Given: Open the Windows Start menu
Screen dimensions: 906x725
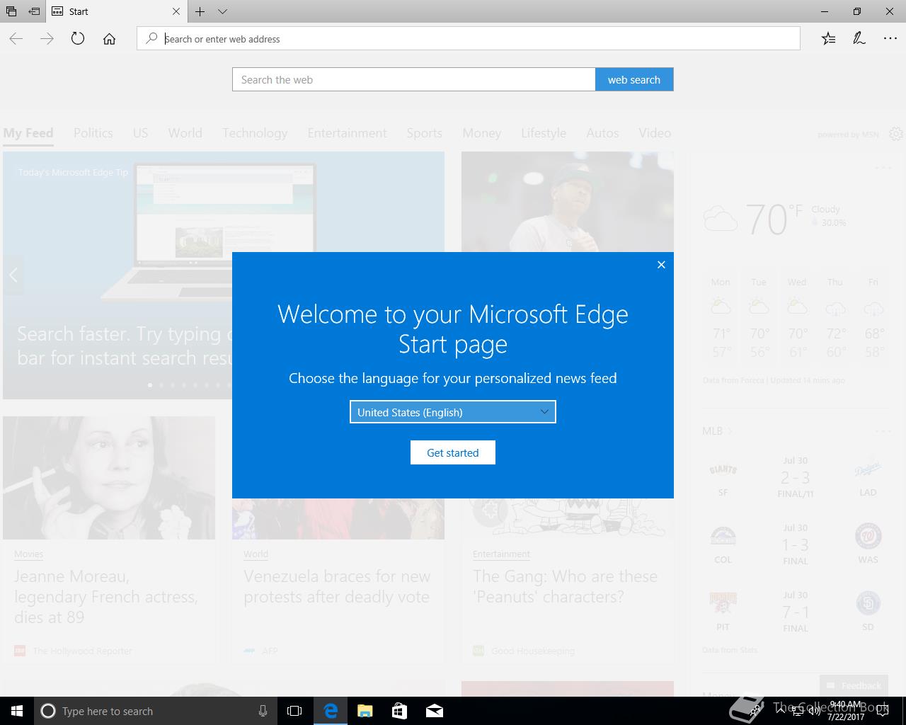Looking at the screenshot, I should [x=17, y=711].
